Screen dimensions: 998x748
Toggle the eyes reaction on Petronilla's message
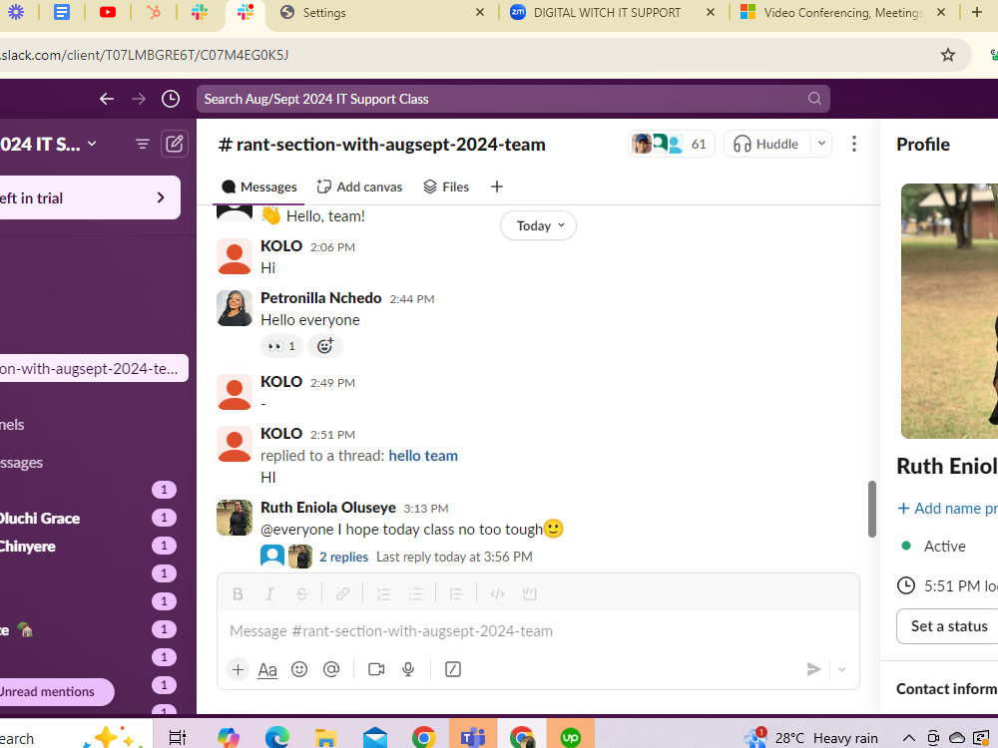281,346
